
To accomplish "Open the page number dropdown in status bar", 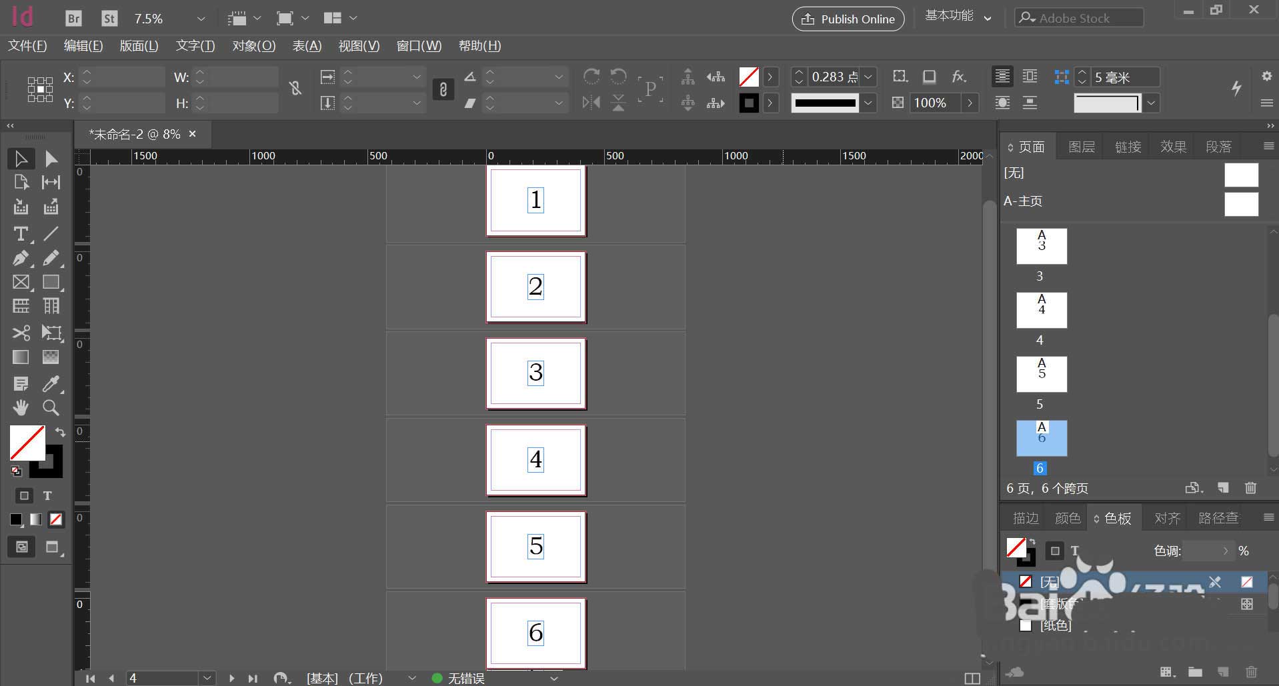I will tap(207, 678).
